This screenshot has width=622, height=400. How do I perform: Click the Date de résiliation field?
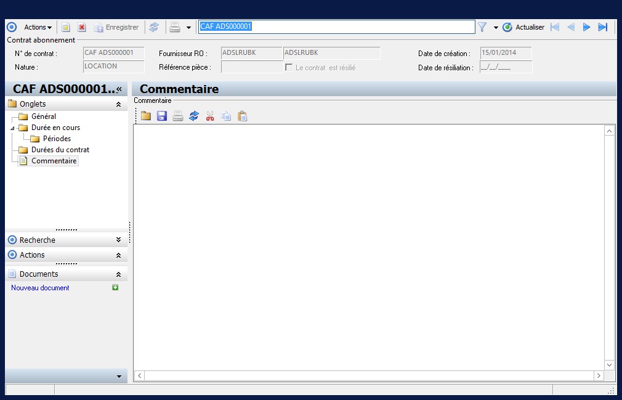[506, 67]
